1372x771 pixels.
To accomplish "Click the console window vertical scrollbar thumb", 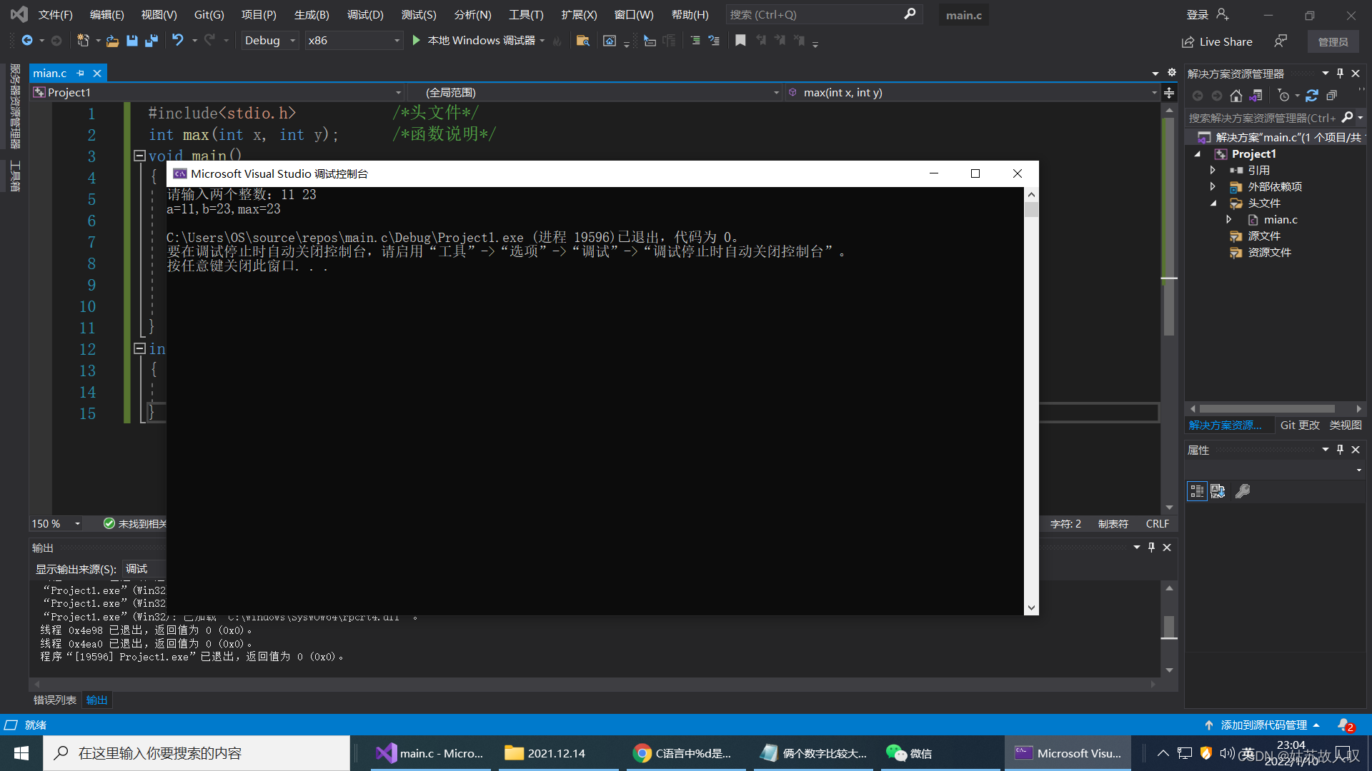I will pos(1031,209).
